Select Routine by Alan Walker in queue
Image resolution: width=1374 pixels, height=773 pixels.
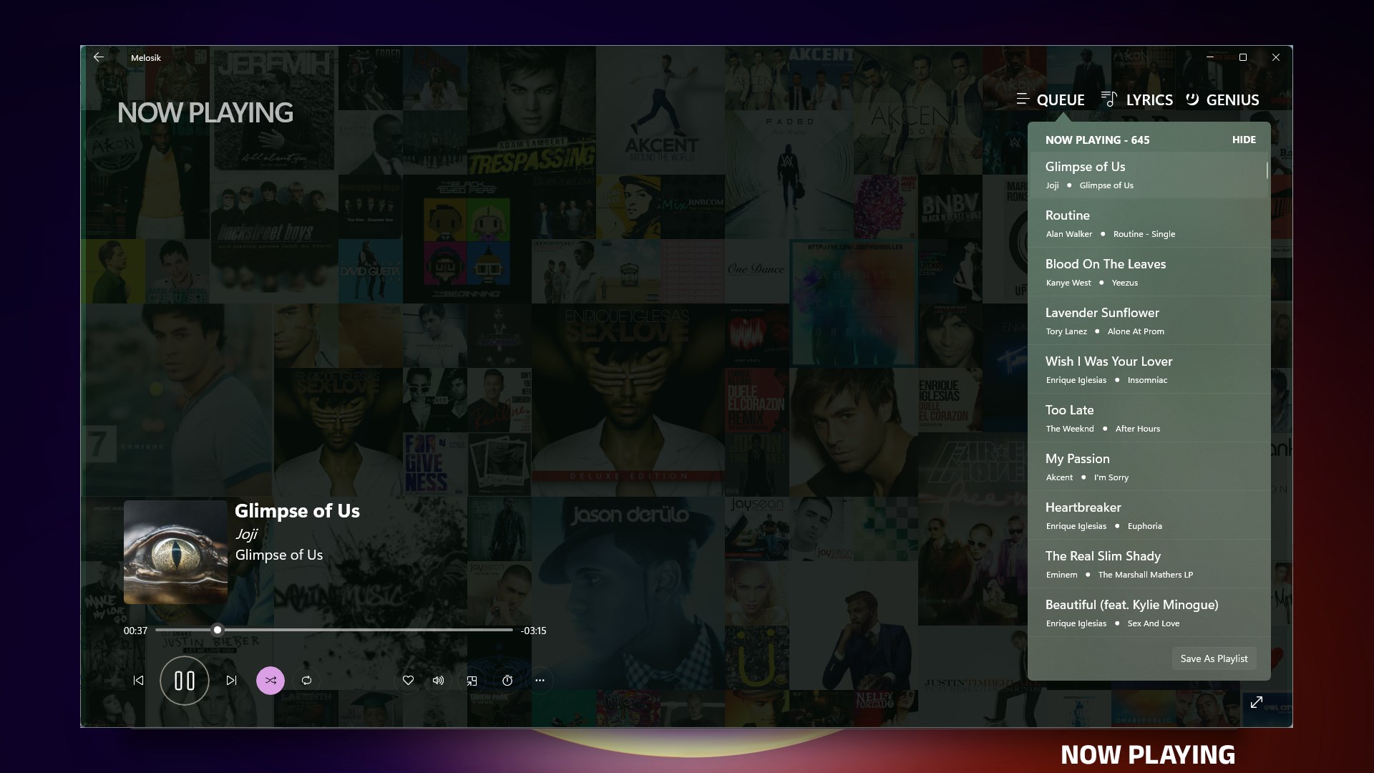1149,223
